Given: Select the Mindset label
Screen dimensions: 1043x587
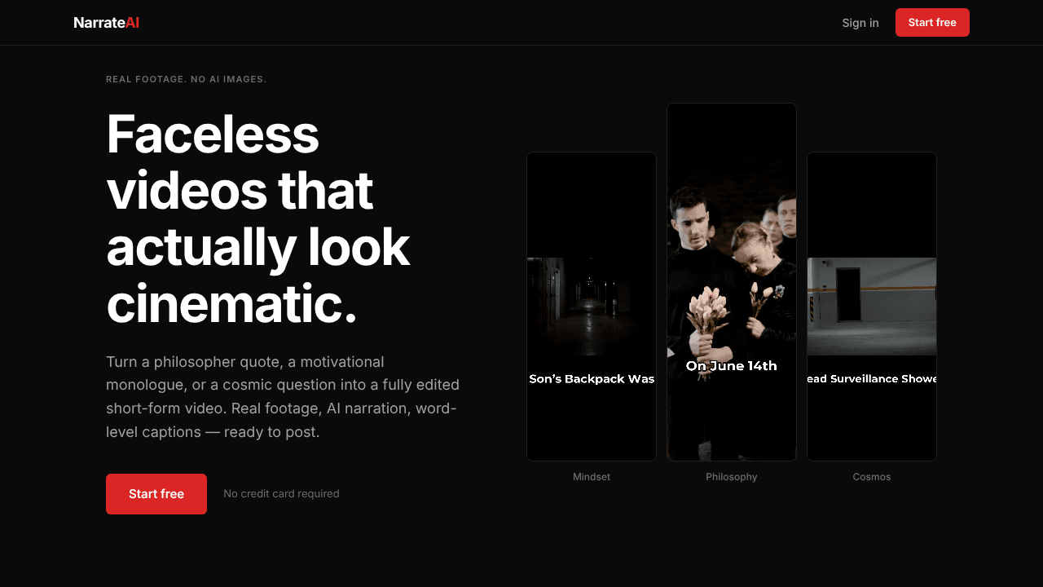Looking at the screenshot, I should 592,477.
